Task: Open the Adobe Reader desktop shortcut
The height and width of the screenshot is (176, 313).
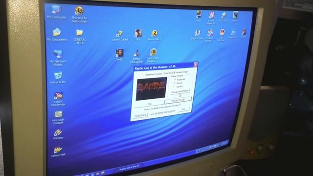Action: (x=211, y=18)
